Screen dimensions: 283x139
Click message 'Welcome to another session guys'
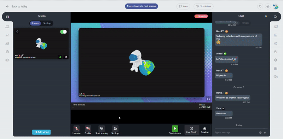(x=232, y=98)
